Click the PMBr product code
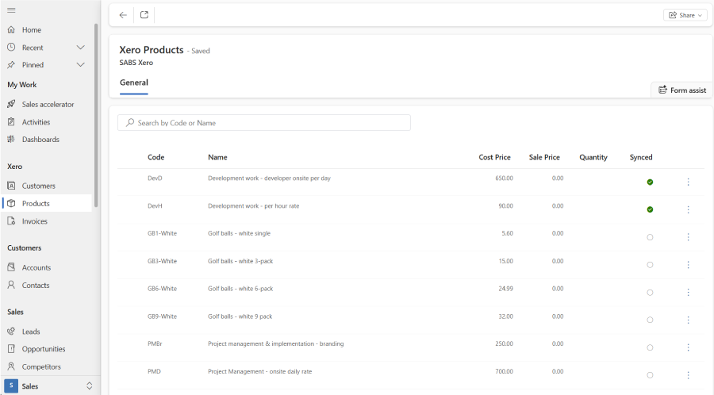Image resolution: width=714 pixels, height=395 pixels. click(155, 343)
